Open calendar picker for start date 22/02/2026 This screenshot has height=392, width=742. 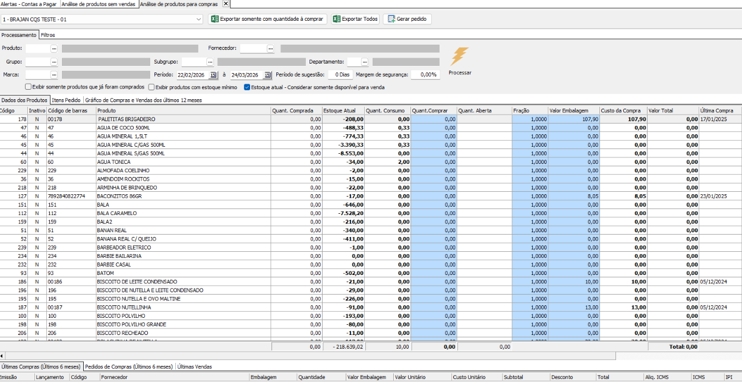[214, 75]
